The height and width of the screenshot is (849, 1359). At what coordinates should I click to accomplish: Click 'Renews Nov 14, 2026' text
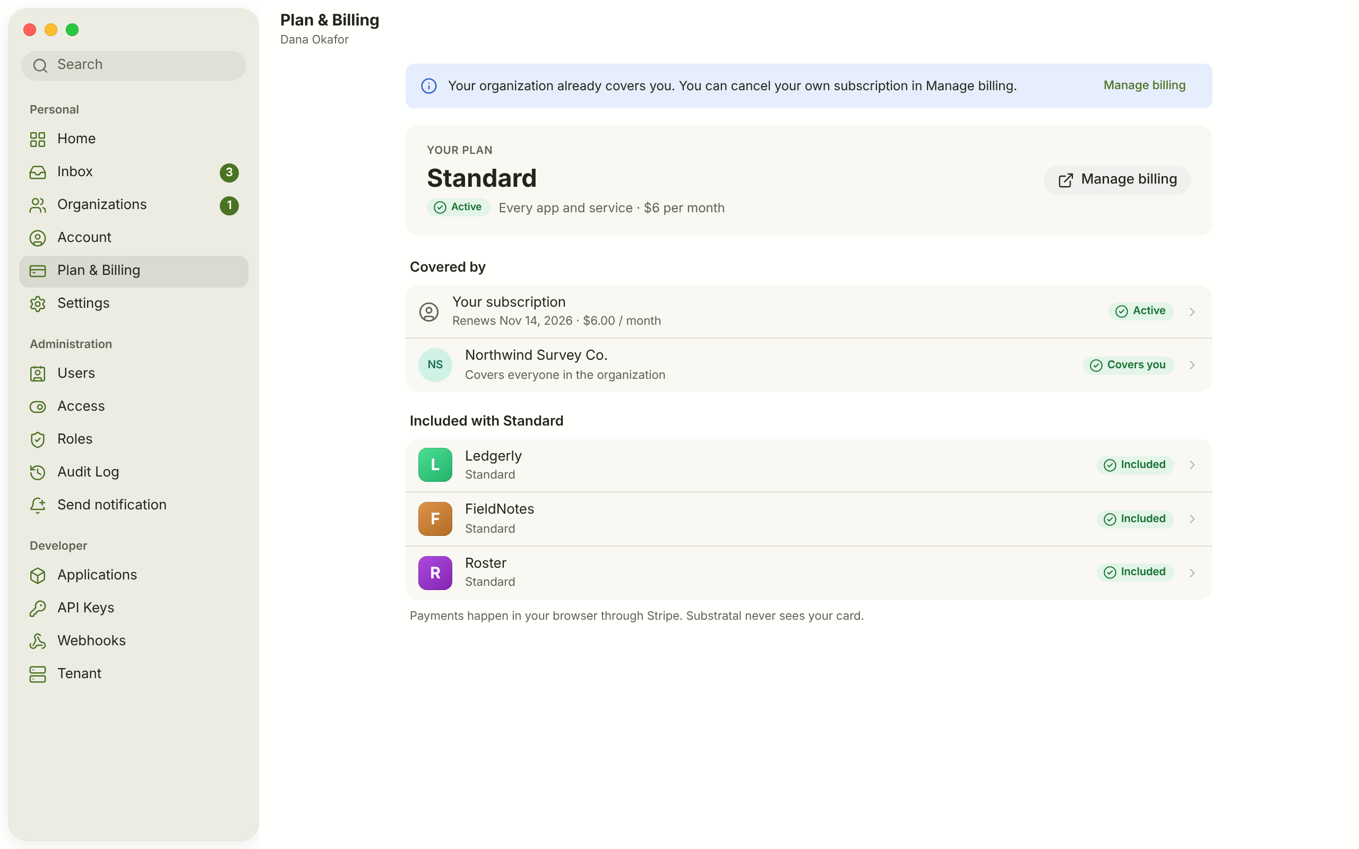pyautogui.click(x=512, y=320)
